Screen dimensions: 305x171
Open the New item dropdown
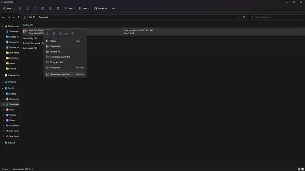(x=8, y=9)
